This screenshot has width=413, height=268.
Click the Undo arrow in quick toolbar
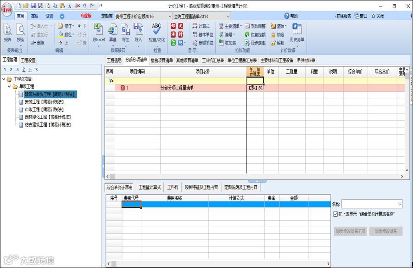(84, 6)
